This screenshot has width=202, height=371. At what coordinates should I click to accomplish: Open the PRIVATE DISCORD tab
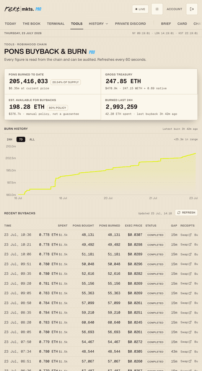click(130, 24)
